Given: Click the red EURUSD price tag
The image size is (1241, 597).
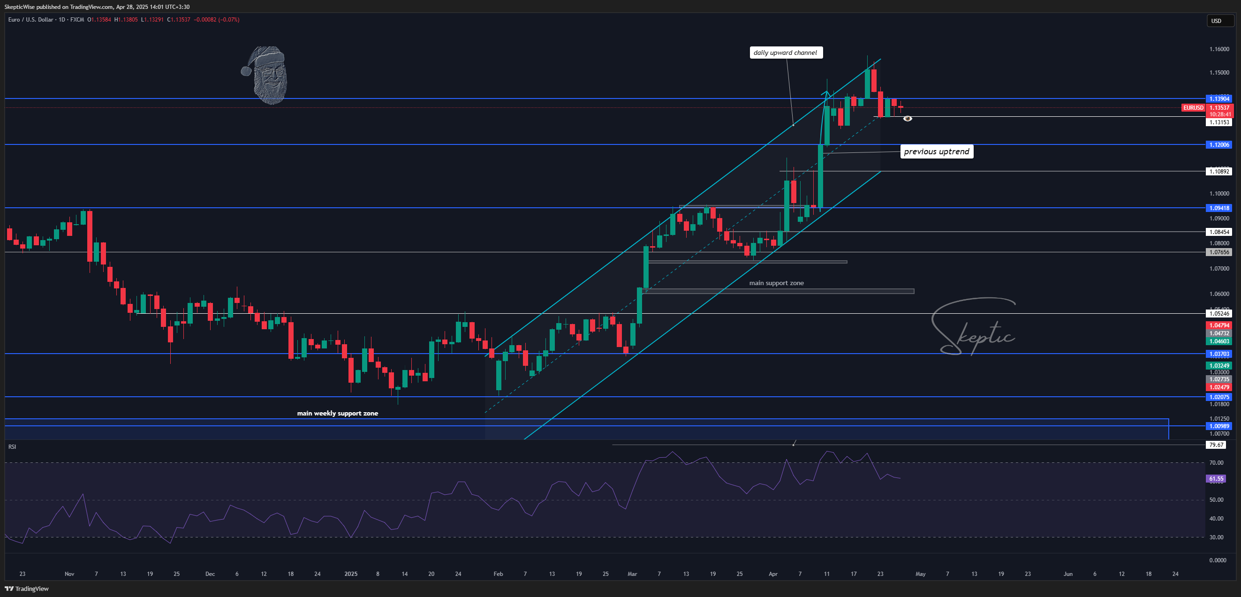Looking at the screenshot, I should tap(1193, 108).
